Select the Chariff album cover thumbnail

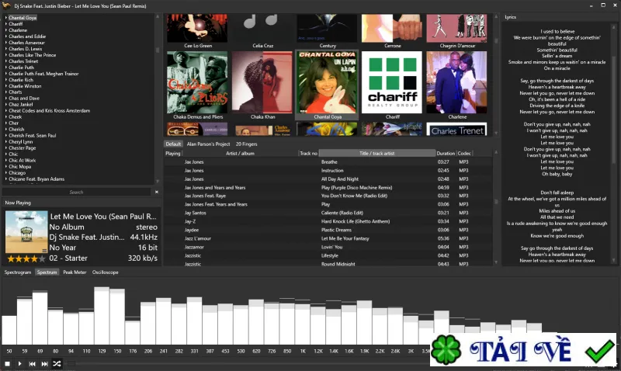coord(392,82)
